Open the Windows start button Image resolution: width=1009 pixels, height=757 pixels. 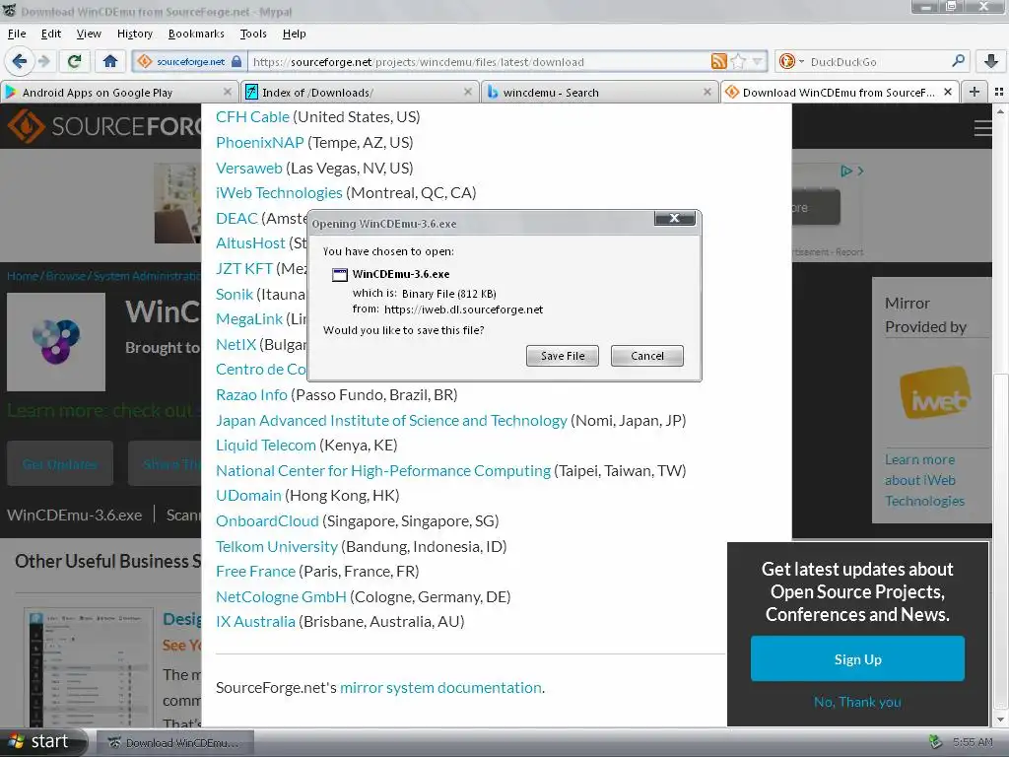(42, 742)
